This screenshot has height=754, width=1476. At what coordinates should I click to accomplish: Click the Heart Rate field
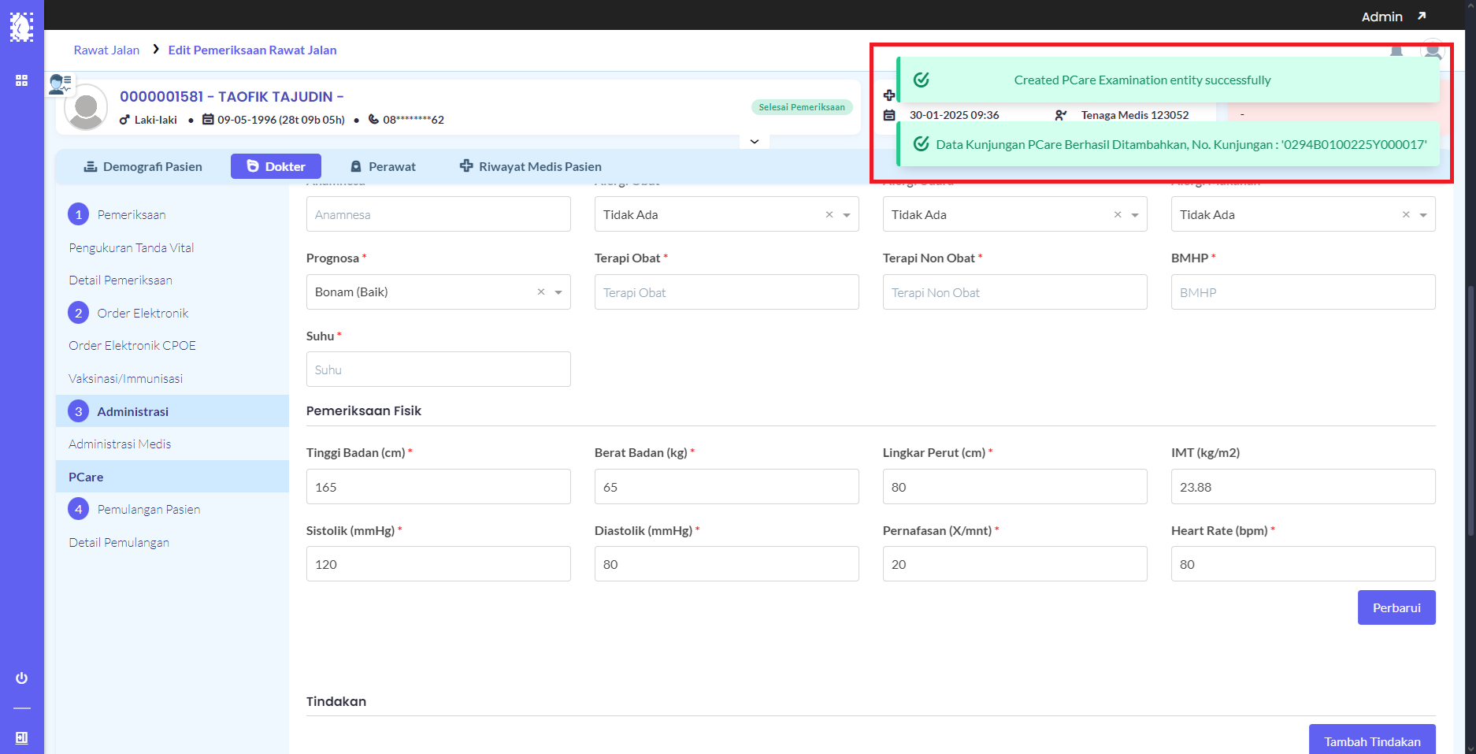[x=1303, y=564]
